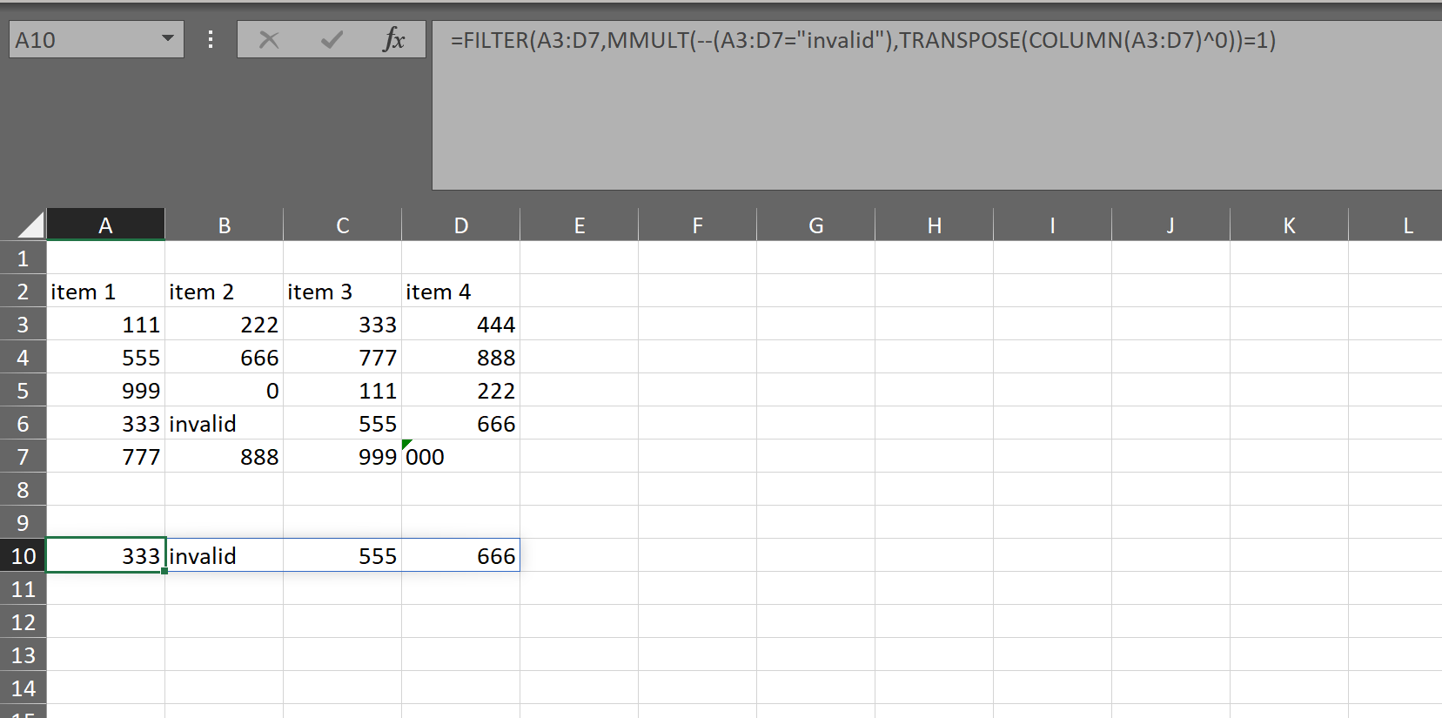Screen dimensions: 1442x718
Task: Select row 3 header
Action: pyautogui.click(x=23, y=324)
